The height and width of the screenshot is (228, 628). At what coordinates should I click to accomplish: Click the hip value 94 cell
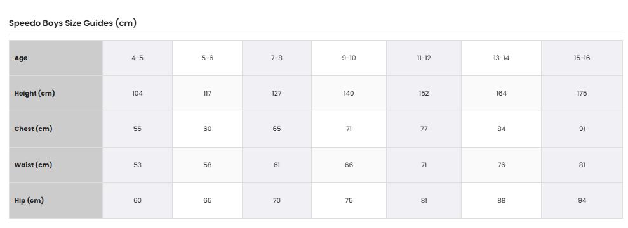coord(582,200)
